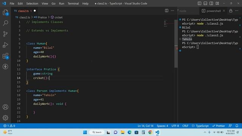
Task: Open the Help menu
Action: [x=85, y=3]
